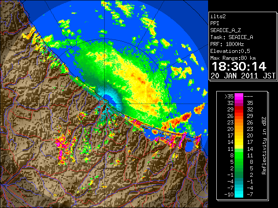Click the magenta >35 color bar segment
This screenshot has height=208, width=278.
pyautogui.click(x=239, y=96)
